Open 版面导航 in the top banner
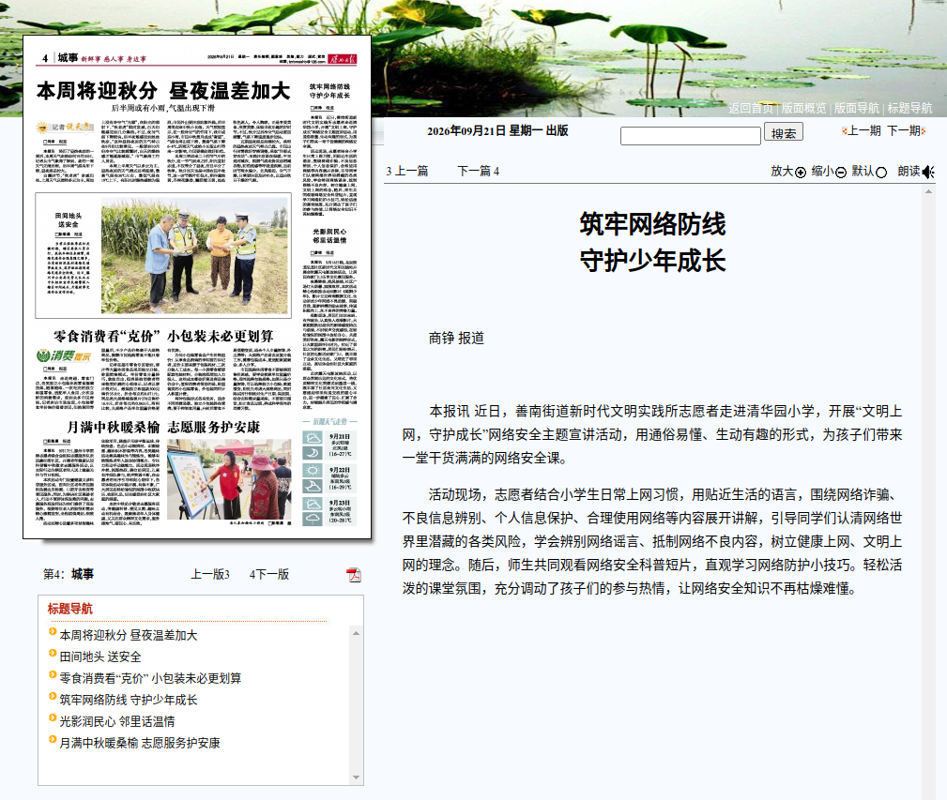 pos(856,108)
